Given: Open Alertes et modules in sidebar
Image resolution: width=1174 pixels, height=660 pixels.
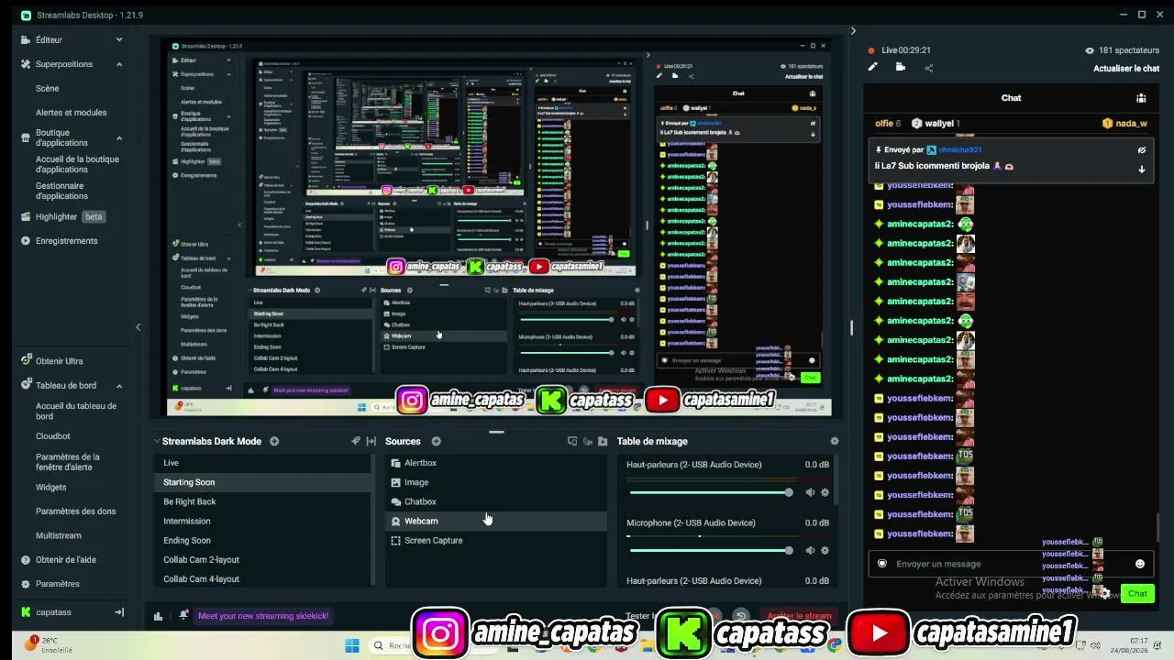Looking at the screenshot, I should click(x=72, y=113).
